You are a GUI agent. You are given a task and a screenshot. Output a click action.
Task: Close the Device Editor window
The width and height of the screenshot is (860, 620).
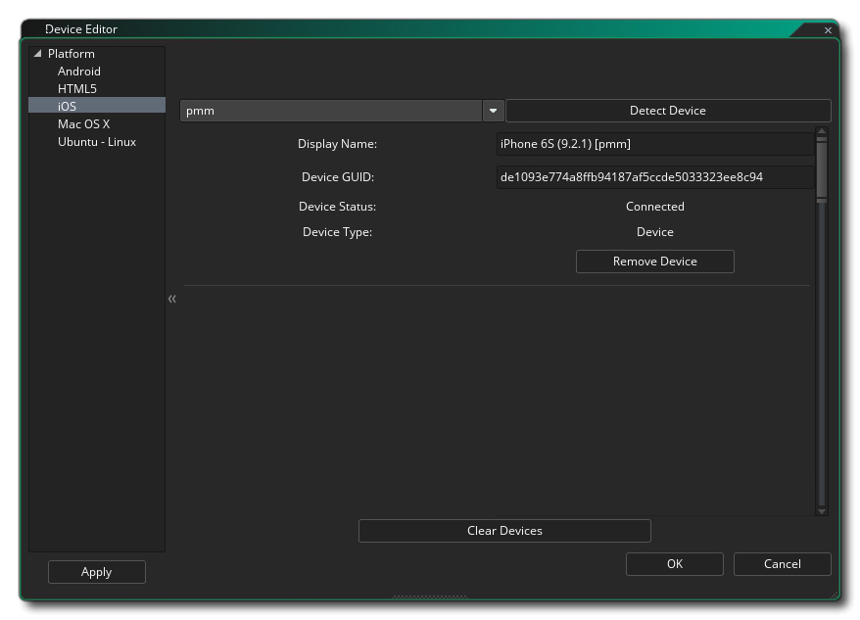pos(828,30)
